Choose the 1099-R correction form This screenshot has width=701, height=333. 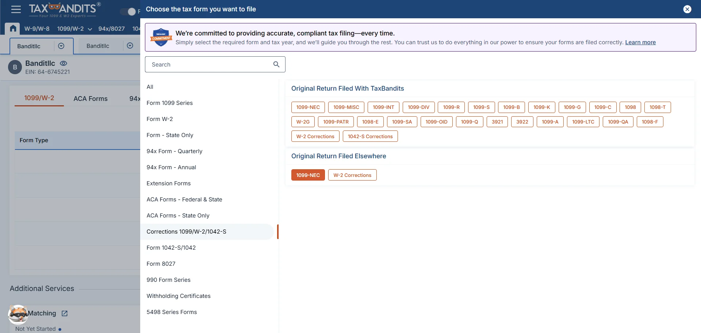click(451, 107)
